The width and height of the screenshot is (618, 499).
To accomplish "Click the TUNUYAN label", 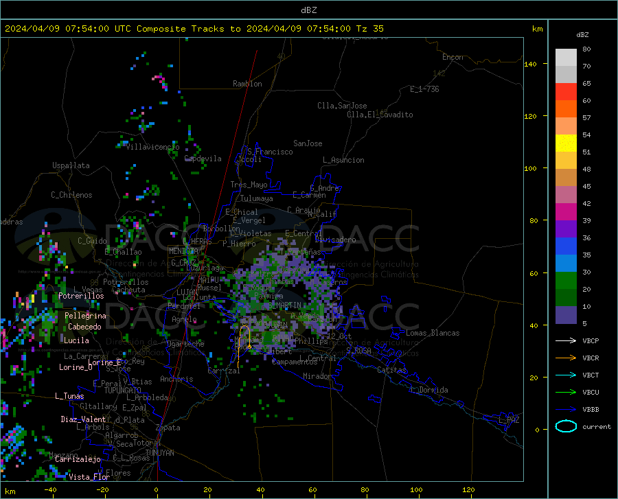I will [159, 453].
